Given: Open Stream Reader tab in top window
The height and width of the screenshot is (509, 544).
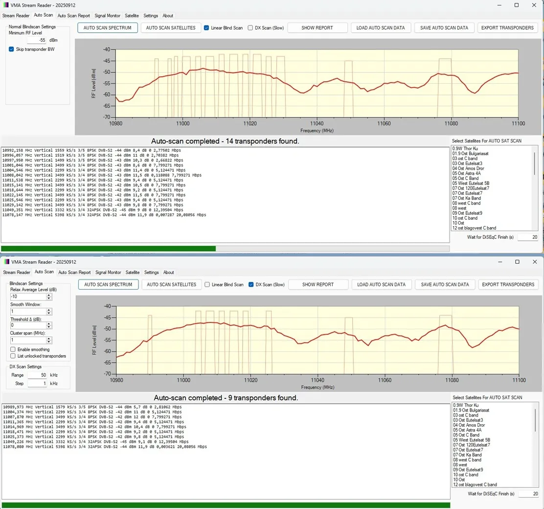Looking at the screenshot, I should point(16,16).
